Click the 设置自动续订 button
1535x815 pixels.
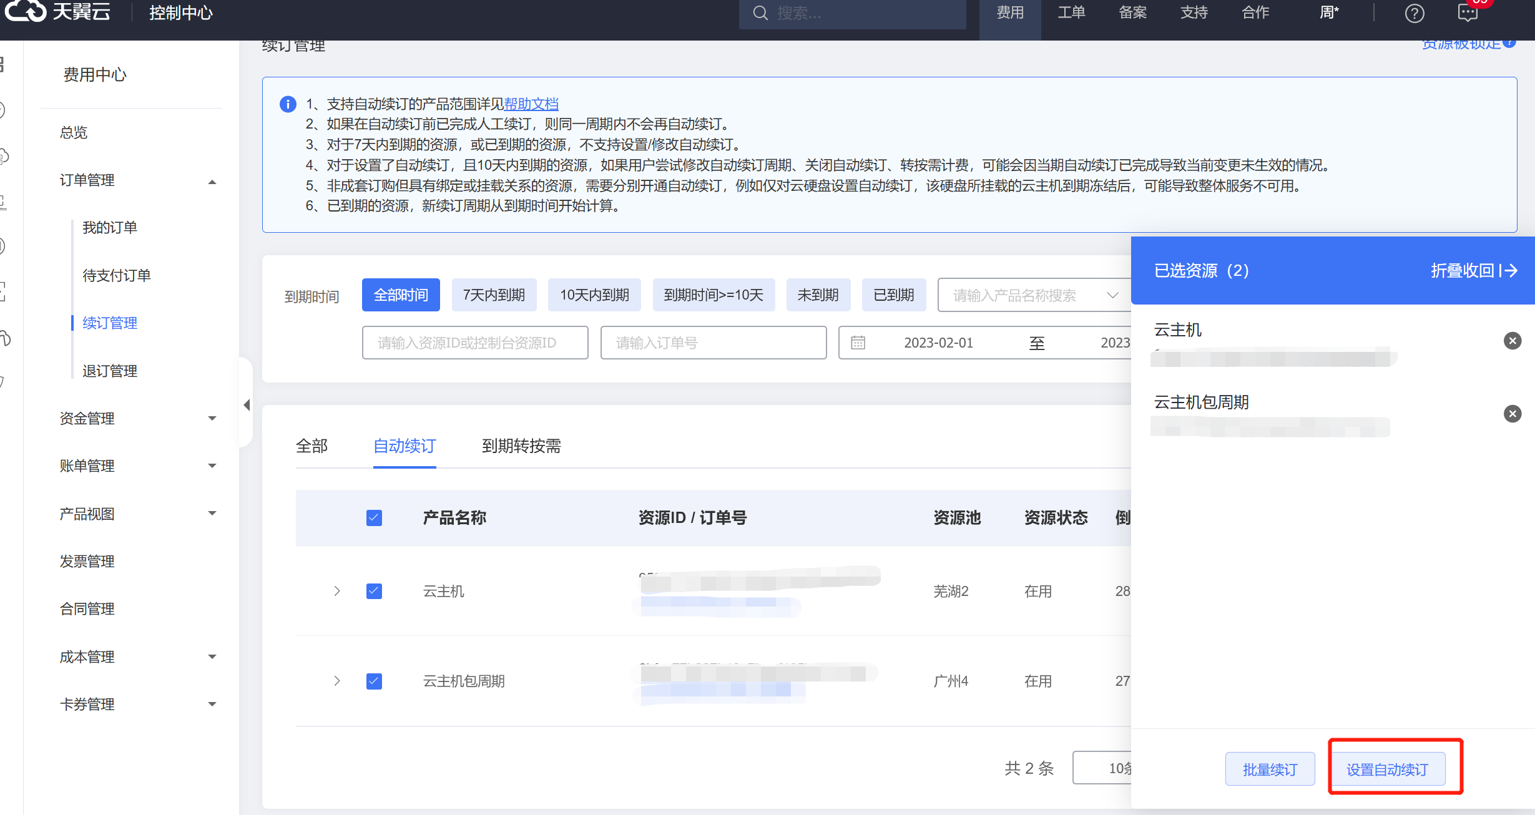(1387, 769)
